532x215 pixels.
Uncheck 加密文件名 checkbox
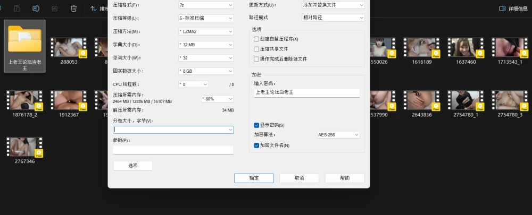point(256,145)
